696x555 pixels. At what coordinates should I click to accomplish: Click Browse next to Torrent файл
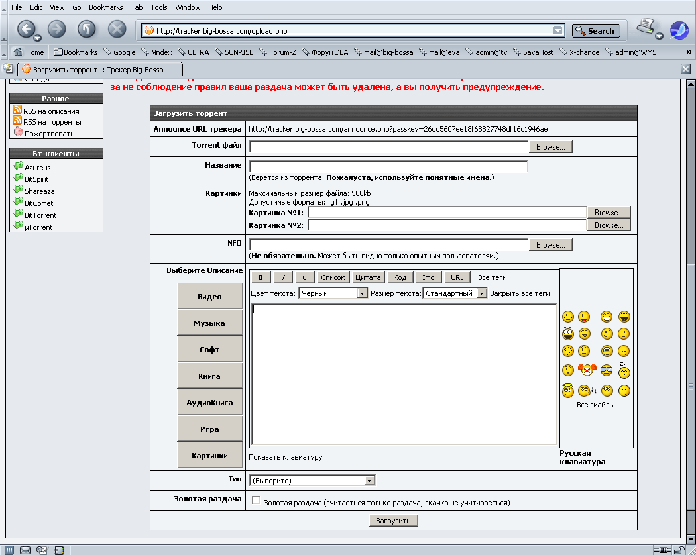point(550,147)
